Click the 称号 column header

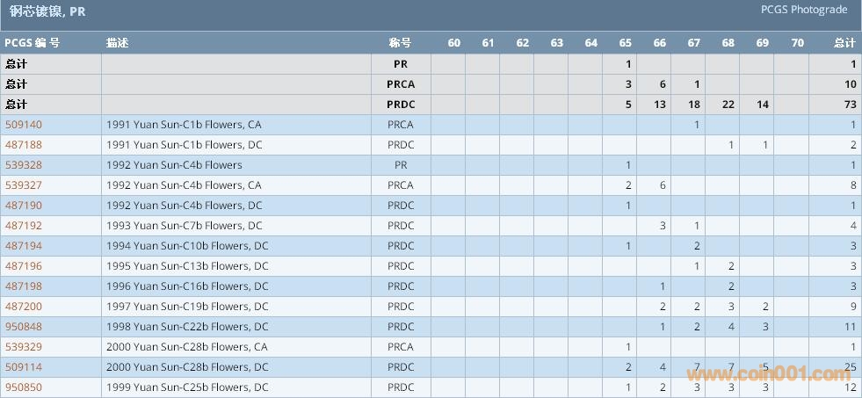point(400,43)
